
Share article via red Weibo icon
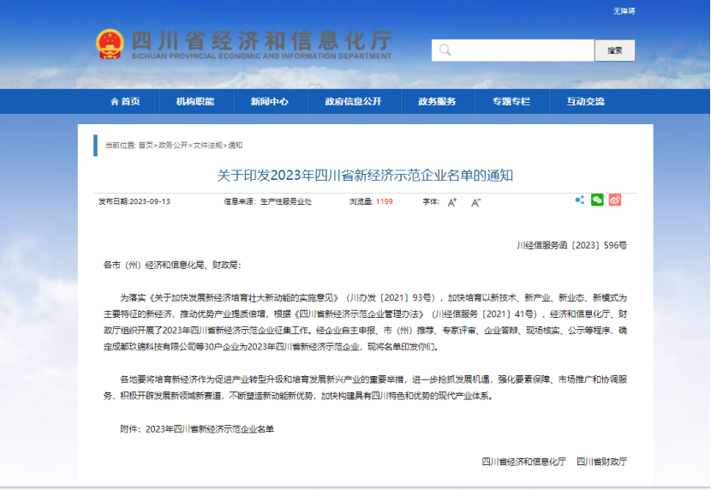click(614, 200)
